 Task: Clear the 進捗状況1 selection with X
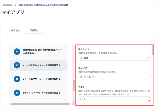click(148, 77)
